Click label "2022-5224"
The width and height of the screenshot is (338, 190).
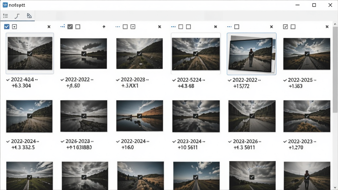coord(189,80)
